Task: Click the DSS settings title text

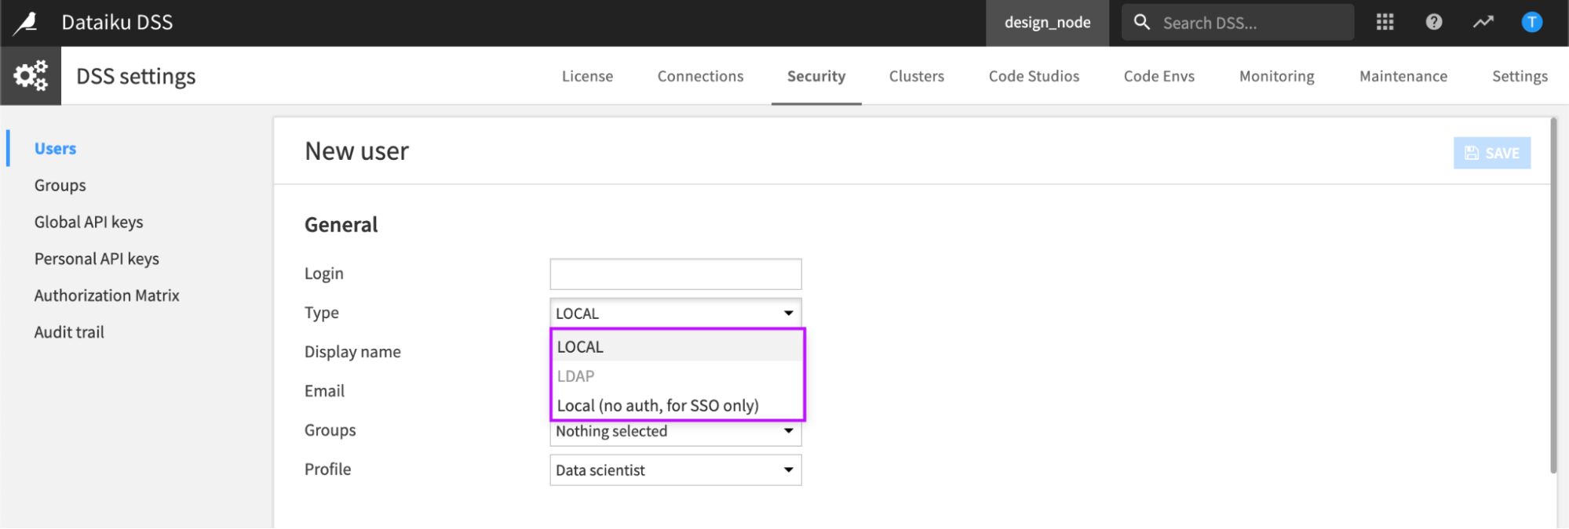Action: coord(136,76)
